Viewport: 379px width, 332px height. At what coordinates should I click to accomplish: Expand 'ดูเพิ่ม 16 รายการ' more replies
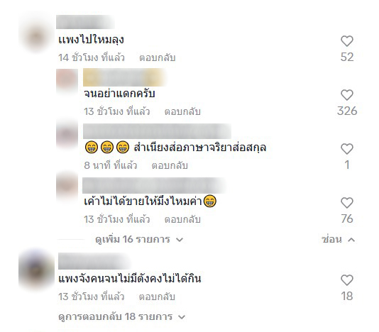[139, 240]
